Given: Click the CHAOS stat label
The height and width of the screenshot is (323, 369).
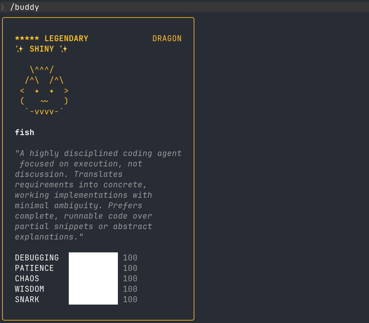Looking at the screenshot, I should click(x=27, y=278).
